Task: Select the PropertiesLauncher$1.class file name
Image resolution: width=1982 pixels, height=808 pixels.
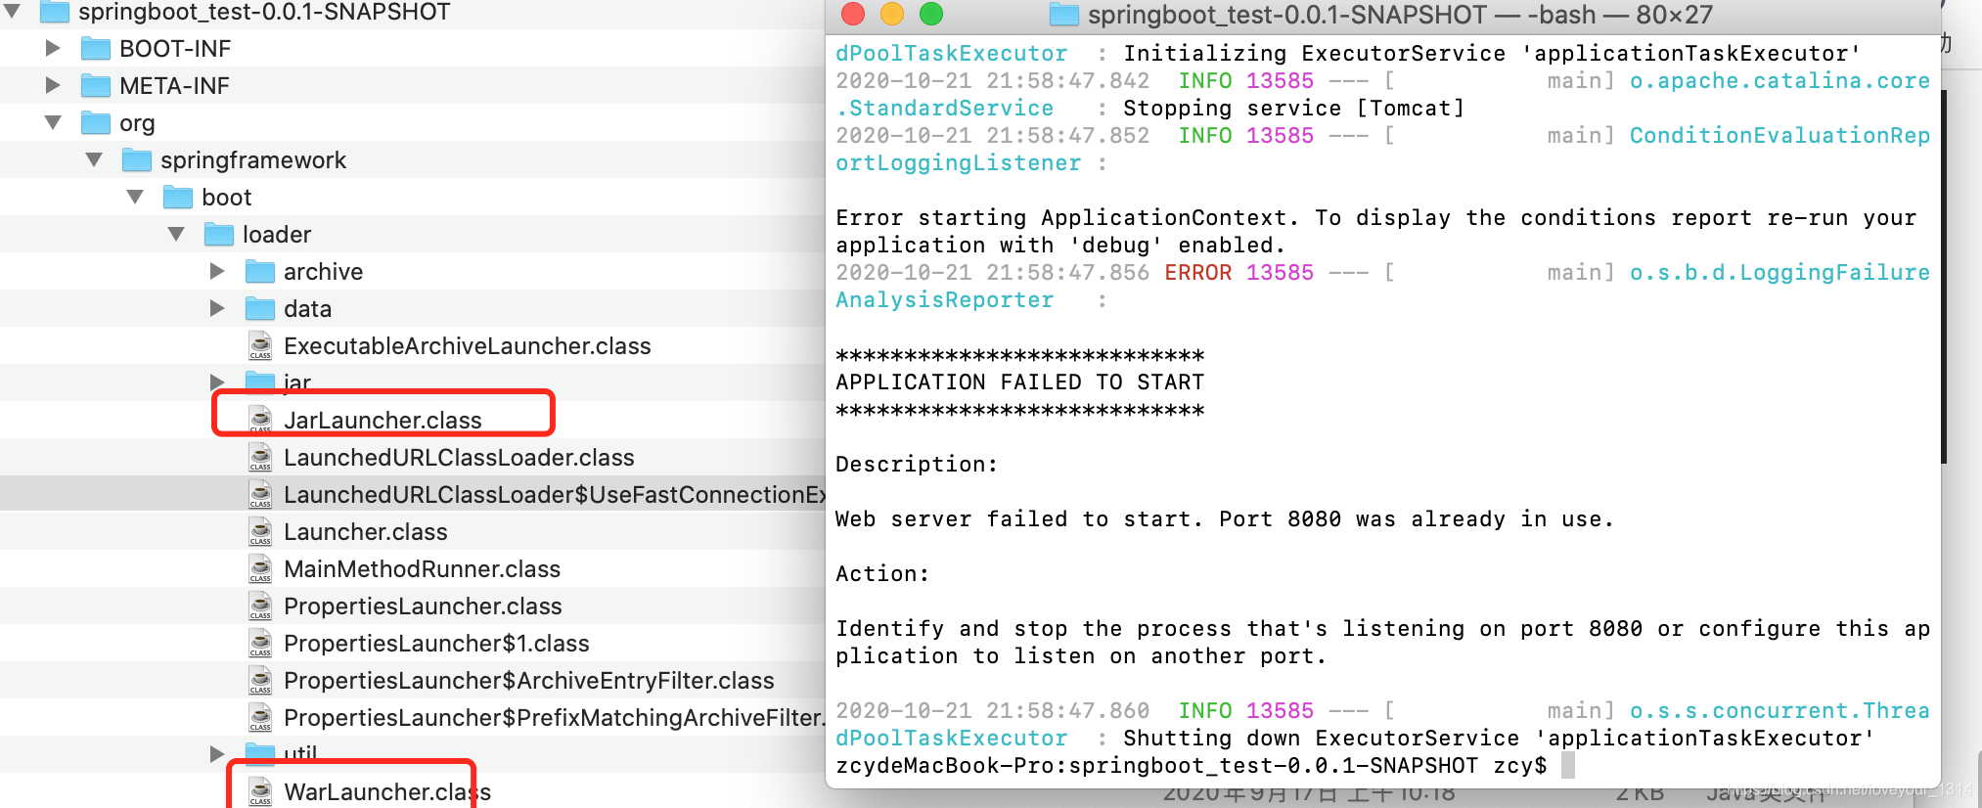Action: point(436,643)
